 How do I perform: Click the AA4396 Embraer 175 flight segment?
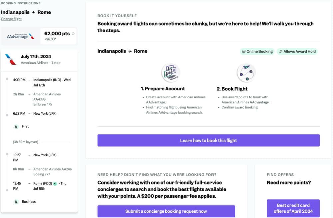pos(47,99)
